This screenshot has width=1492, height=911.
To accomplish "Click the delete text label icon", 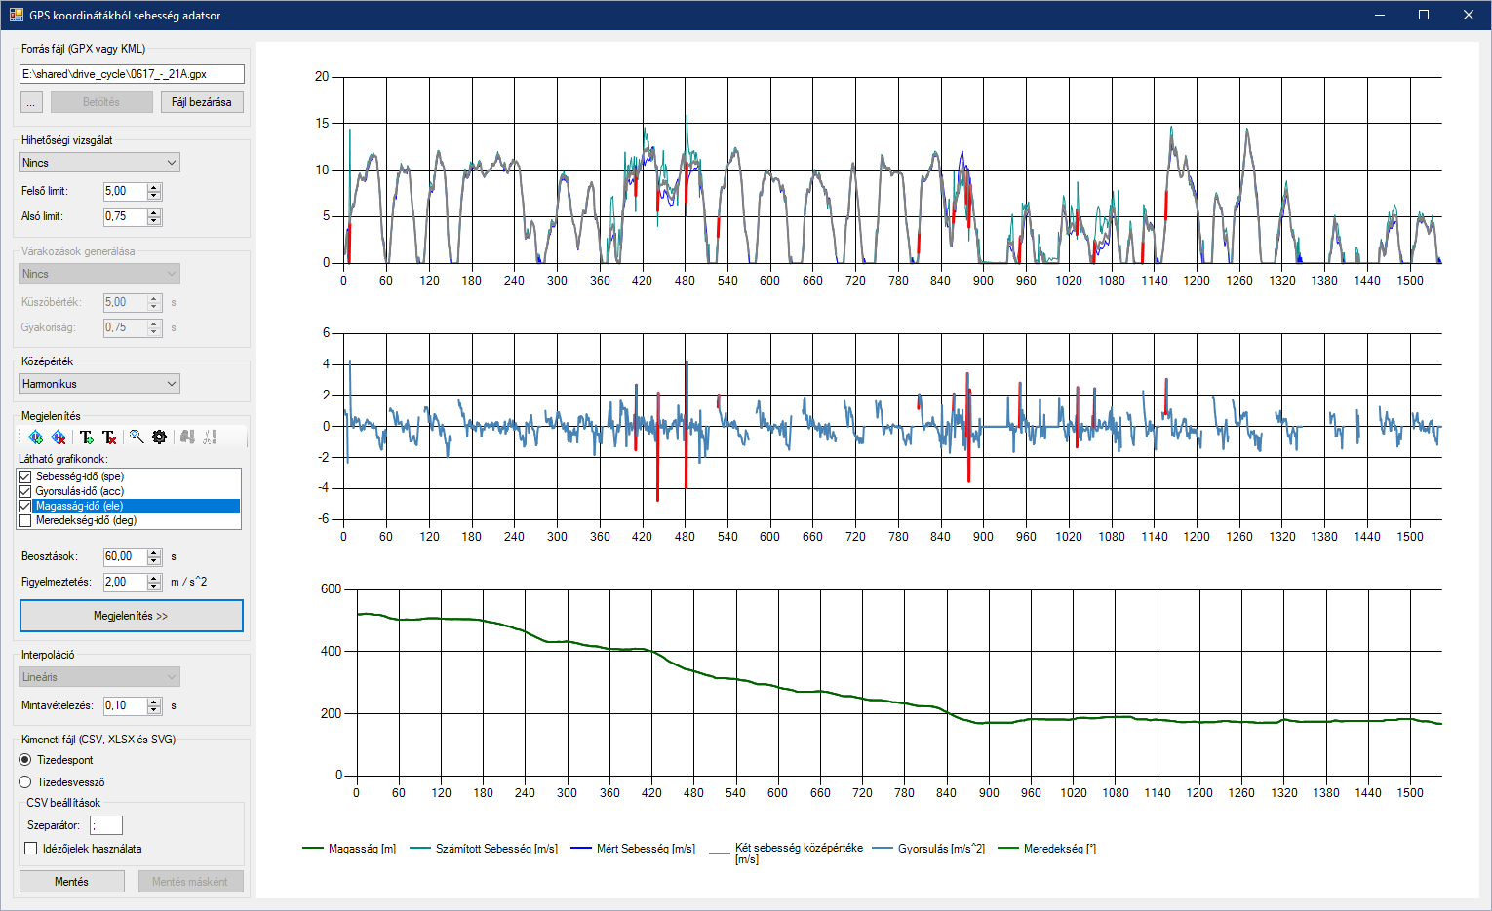I will click(109, 437).
